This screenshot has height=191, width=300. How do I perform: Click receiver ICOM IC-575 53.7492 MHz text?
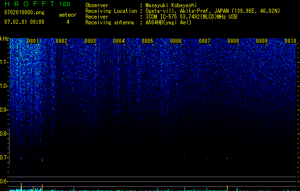(x=191, y=17)
